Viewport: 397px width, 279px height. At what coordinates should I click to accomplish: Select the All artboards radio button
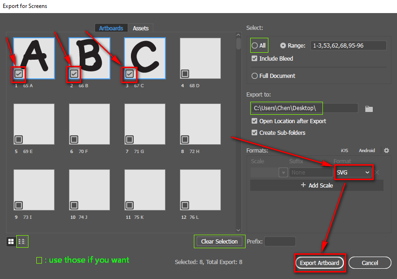coord(255,46)
